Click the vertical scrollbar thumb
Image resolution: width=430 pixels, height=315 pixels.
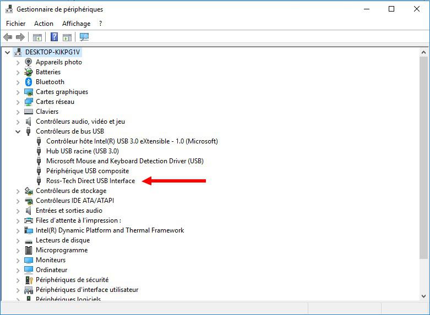pyautogui.click(x=424, y=157)
